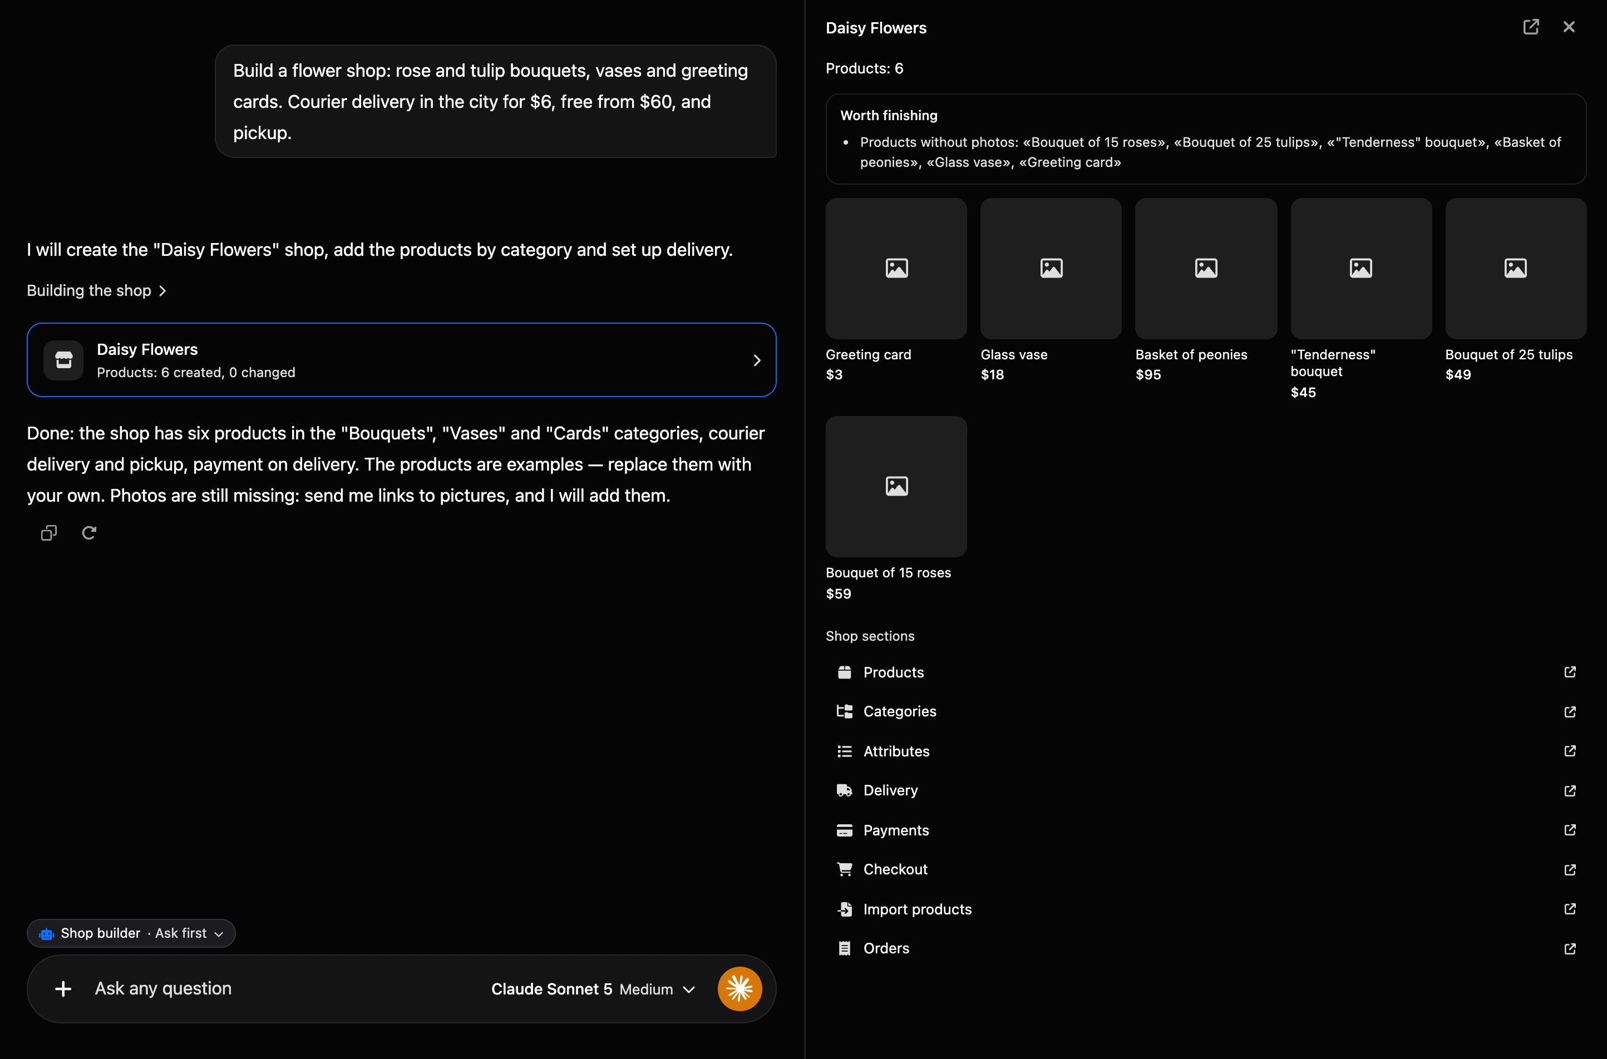Screen dimensions: 1607x1059
Task: Open the Claude Sonnet 5 model selector
Action: pos(593,989)
